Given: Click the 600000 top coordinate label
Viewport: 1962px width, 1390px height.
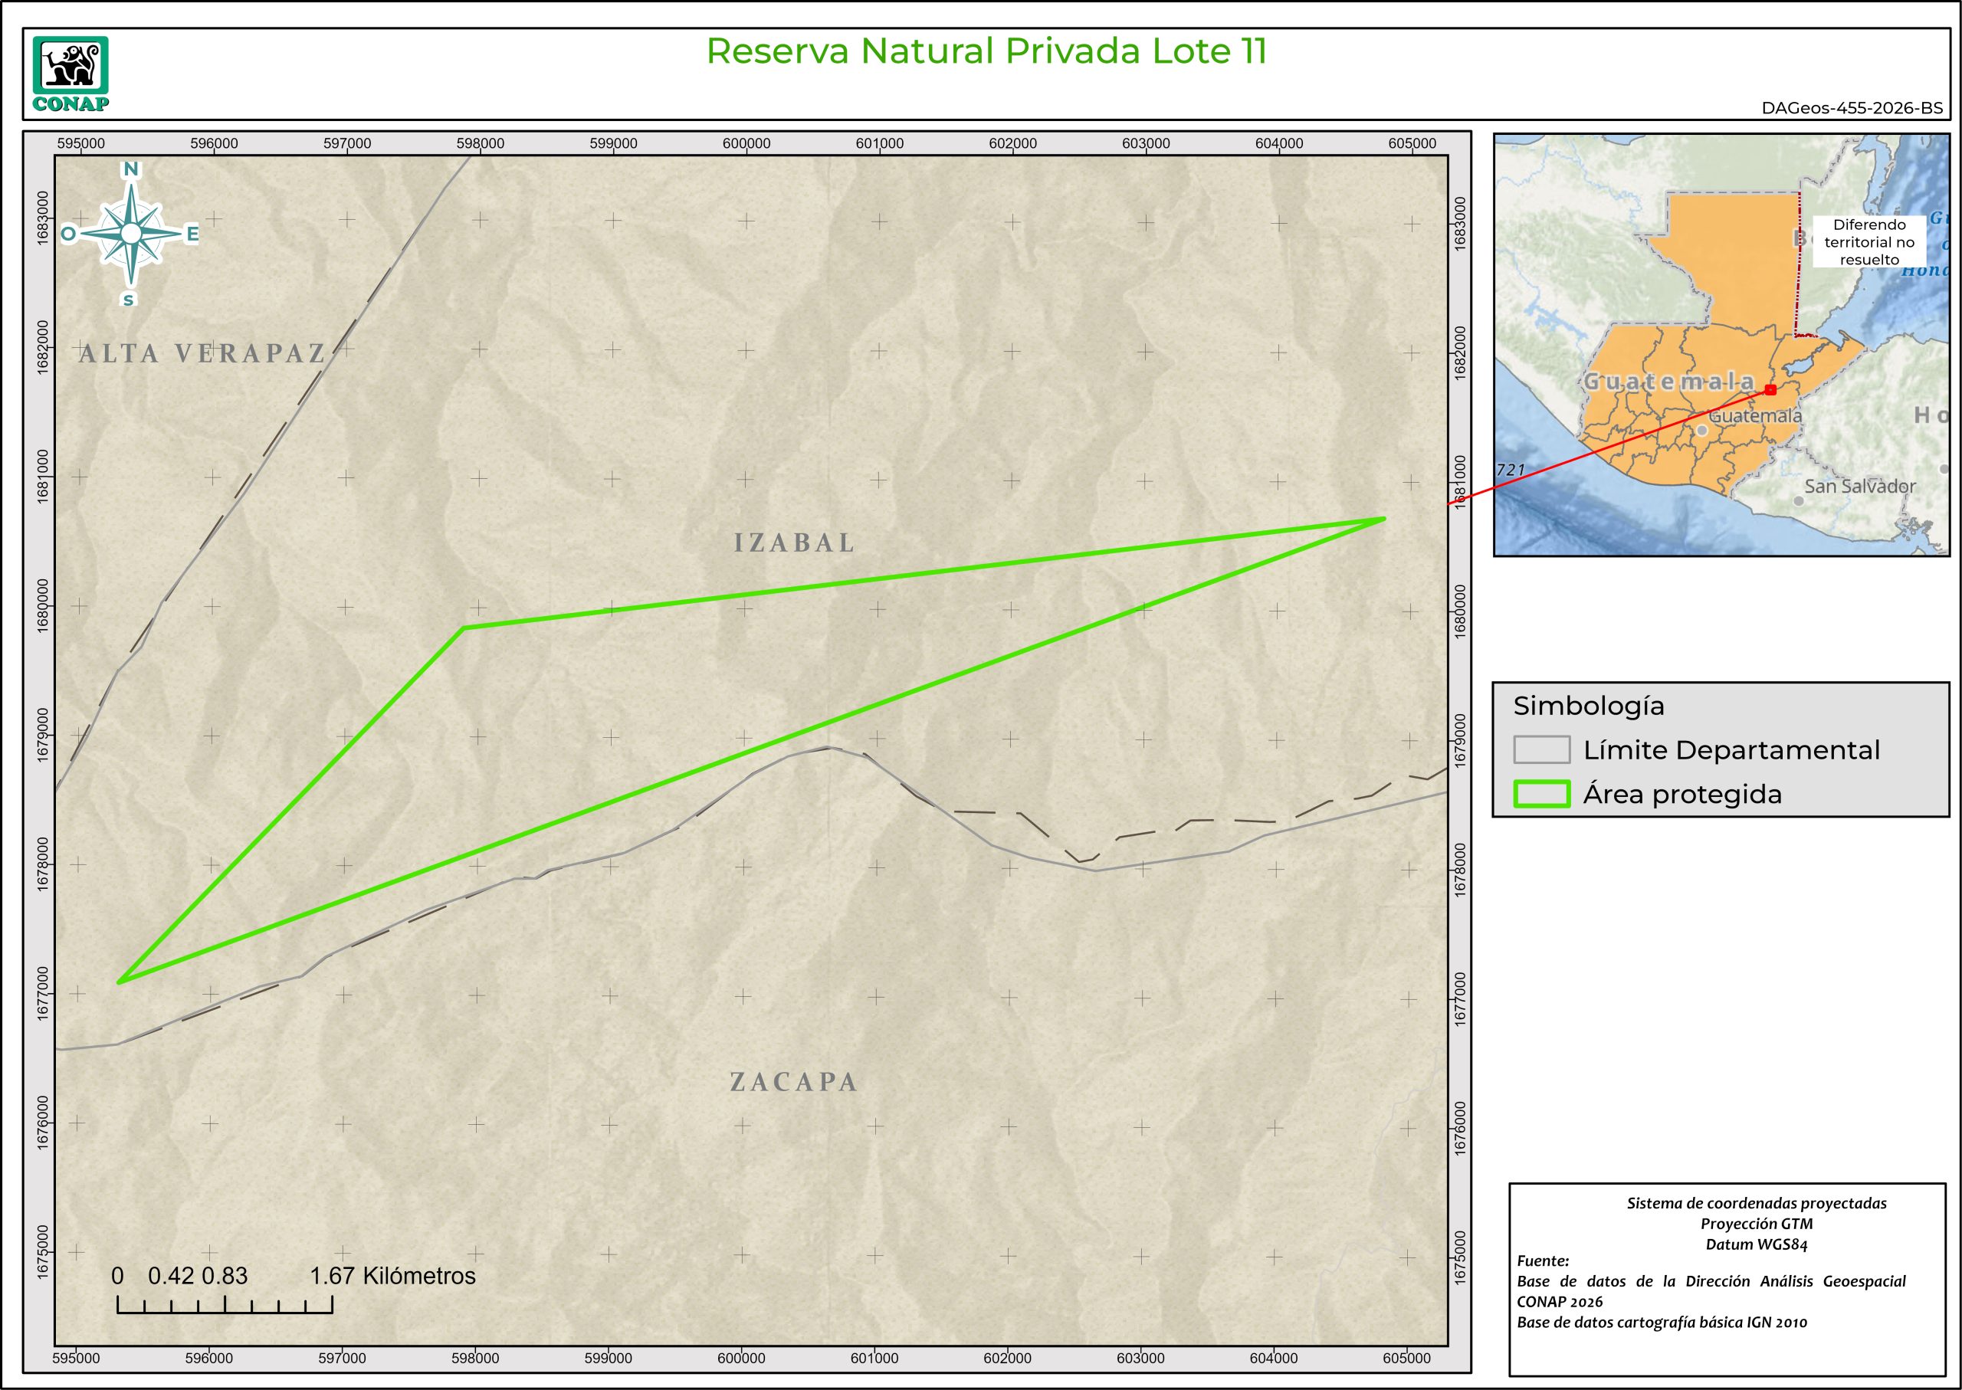Looking at the screenshot, I should tap(746, 144).
